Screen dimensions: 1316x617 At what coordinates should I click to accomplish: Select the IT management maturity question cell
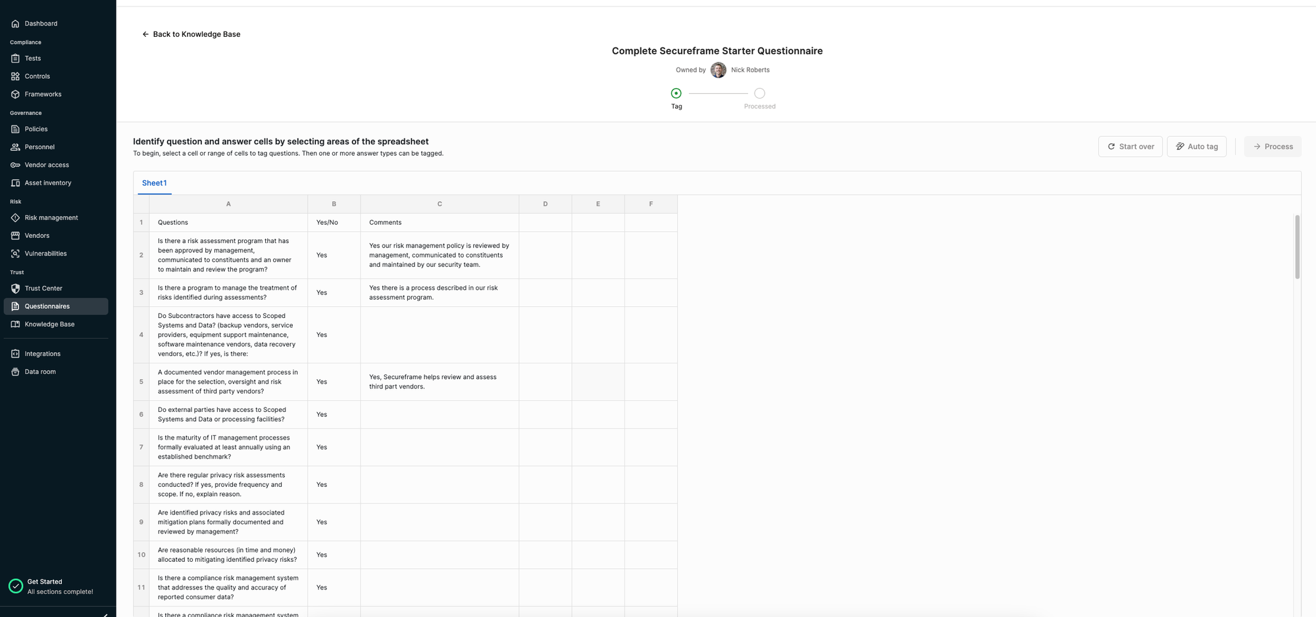pos(228,447)
